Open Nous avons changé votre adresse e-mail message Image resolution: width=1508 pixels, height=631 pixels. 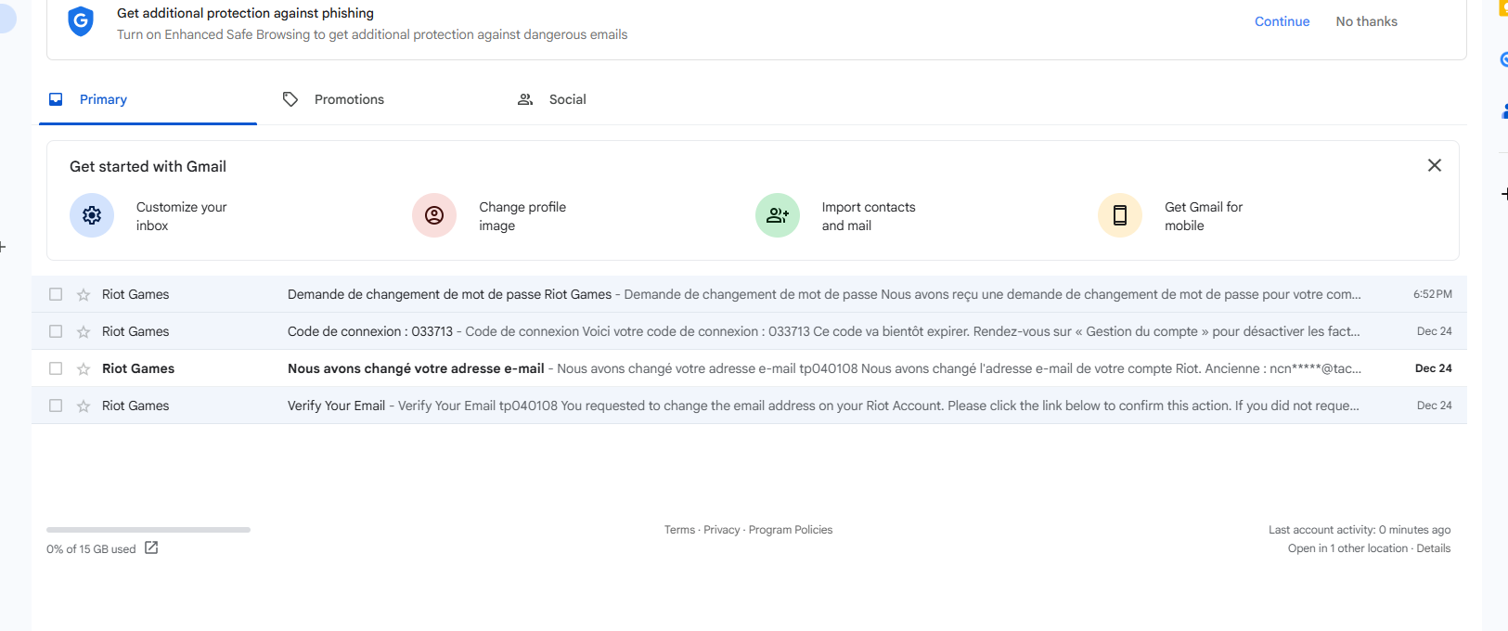point(749,368)
